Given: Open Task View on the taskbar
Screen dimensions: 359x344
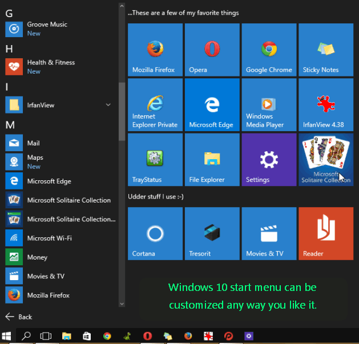Looking at the screenshot, I should 46,336.
